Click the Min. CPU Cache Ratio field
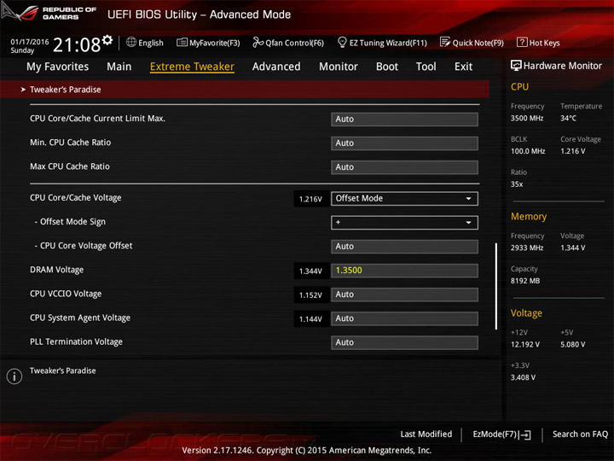The width and height of the screenshot is (614, 461). 404,143
